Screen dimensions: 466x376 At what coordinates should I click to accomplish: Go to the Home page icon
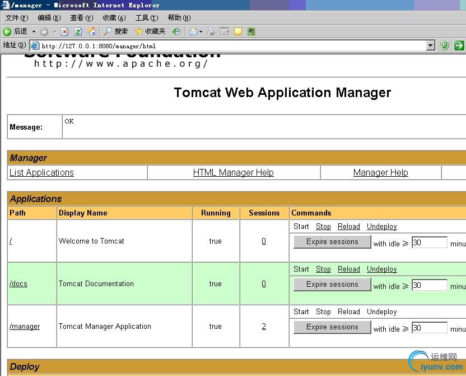point(92,31)
